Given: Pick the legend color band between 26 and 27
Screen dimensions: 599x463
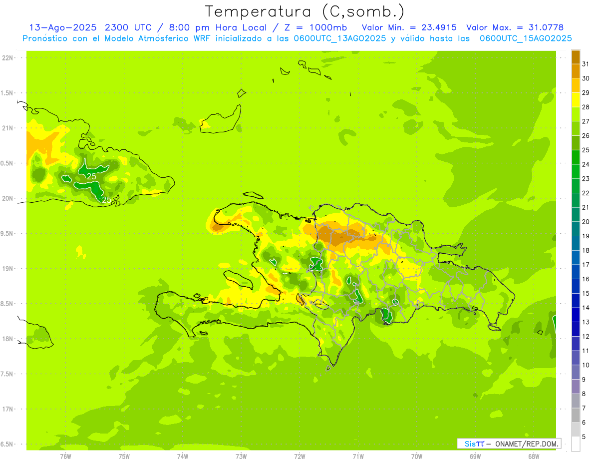Looking at the screenshot, I should (x=576, y=128).
